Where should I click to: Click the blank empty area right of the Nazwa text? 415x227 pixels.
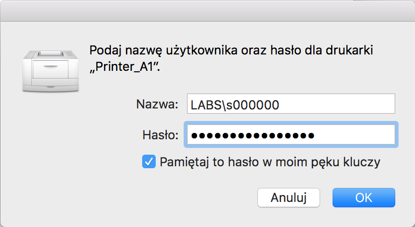pyautogui.click(x=337, y=104)
